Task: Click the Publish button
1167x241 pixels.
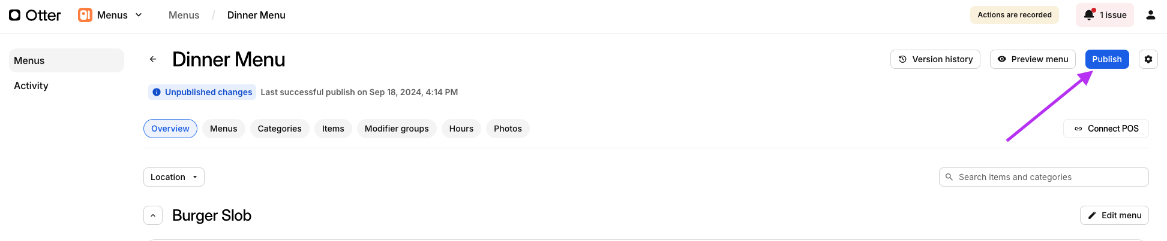Action: tap(1106, 59)
